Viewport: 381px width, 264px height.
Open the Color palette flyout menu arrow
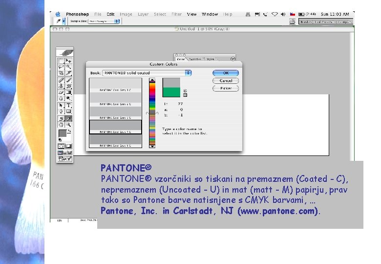point(233,59)
